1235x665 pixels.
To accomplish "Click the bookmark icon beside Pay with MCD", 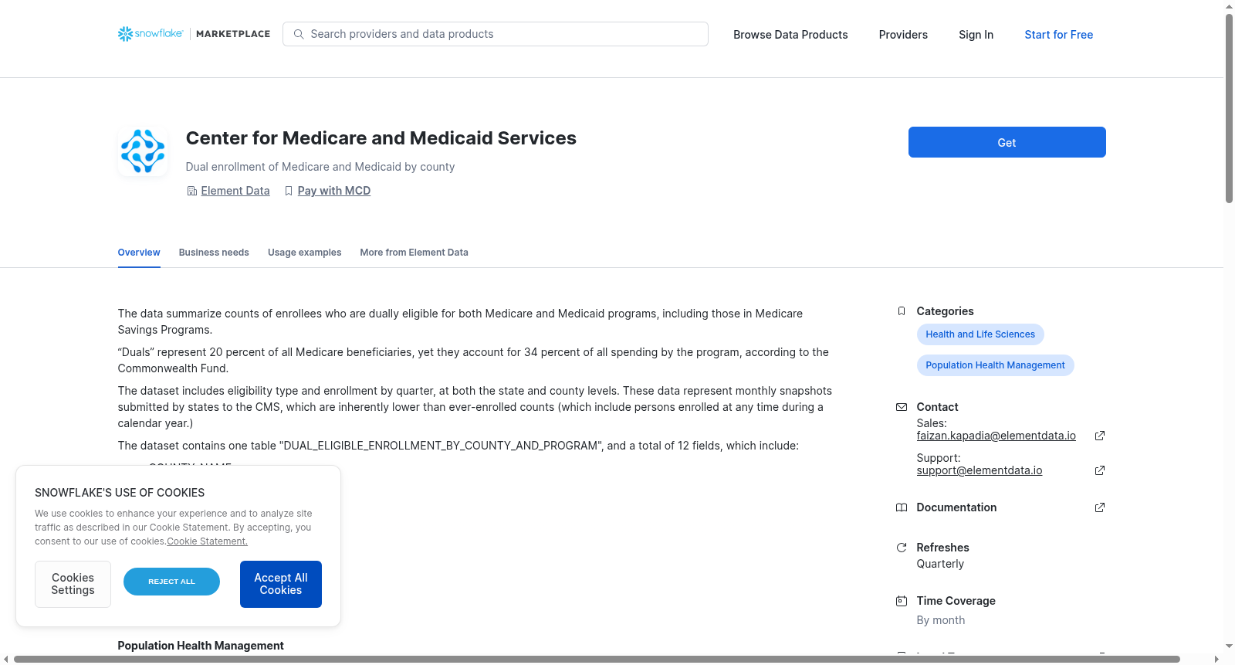I will [x=289, y=191].
